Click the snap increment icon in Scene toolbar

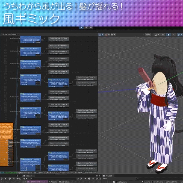coord(112,35)
